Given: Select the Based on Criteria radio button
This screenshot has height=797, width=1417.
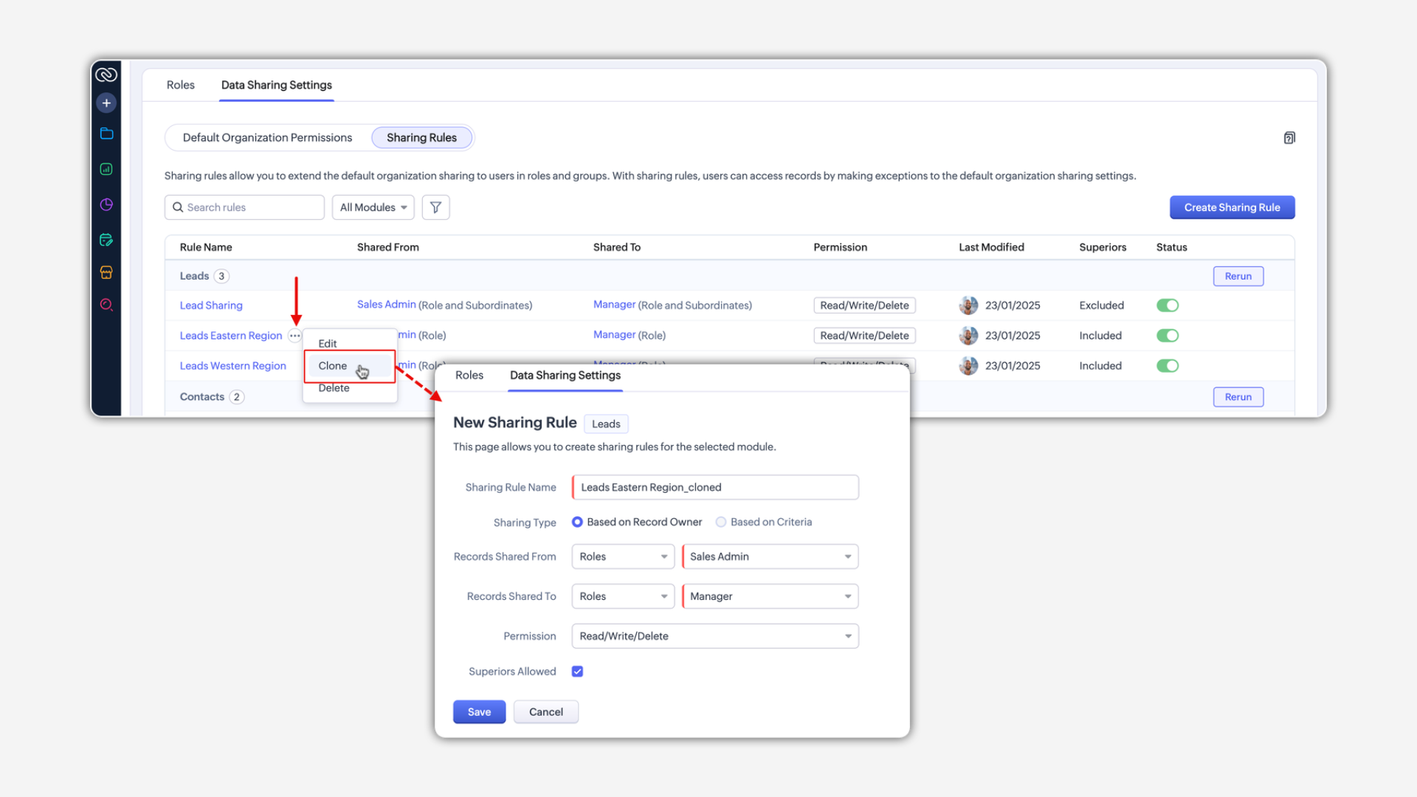Looking at the screenshot, I should 721,522.
